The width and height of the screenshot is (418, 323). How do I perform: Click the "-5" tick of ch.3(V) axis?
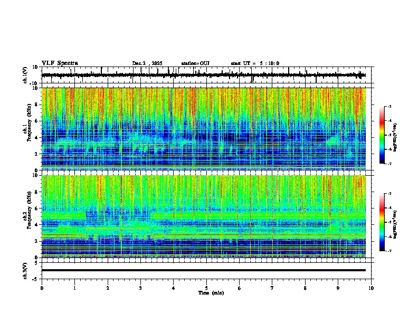[x=35, y=279]
